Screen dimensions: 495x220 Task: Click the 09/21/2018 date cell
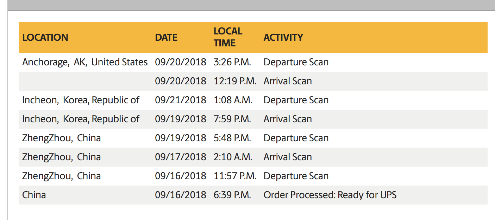pyautogui.click(x=180, y=100)
